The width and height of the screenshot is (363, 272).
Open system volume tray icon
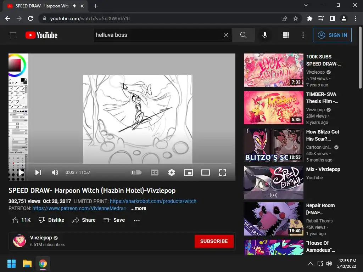click(329, 263)
